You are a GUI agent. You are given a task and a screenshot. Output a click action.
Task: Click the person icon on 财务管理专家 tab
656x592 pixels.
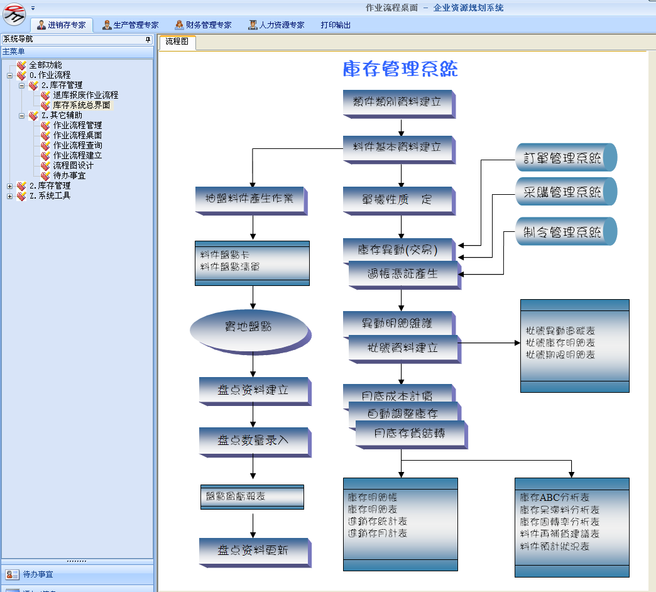[179, 25]
